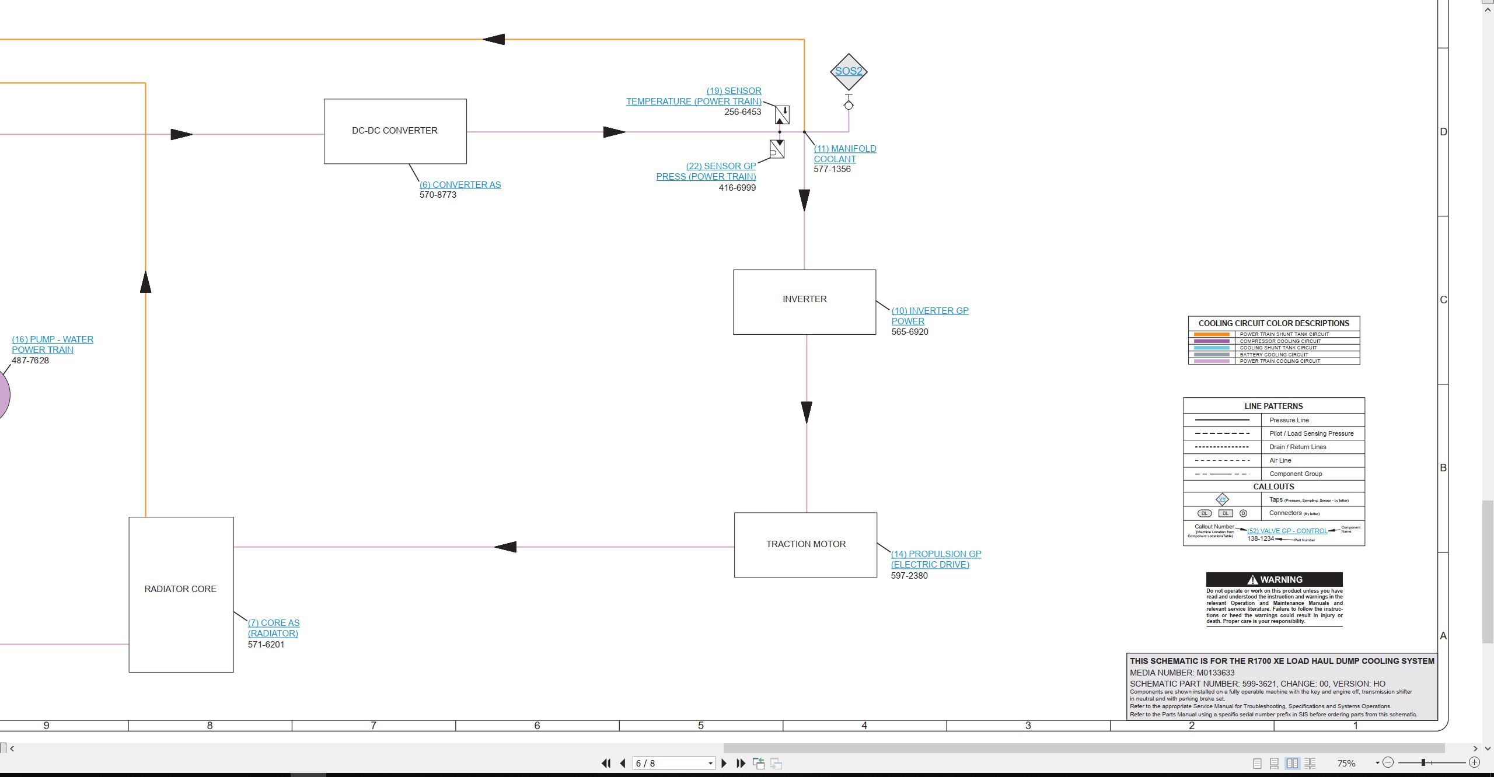Screen dimensions: 1494x777
Task: Open the page number dropdown
Action: (x=710, y=764)
